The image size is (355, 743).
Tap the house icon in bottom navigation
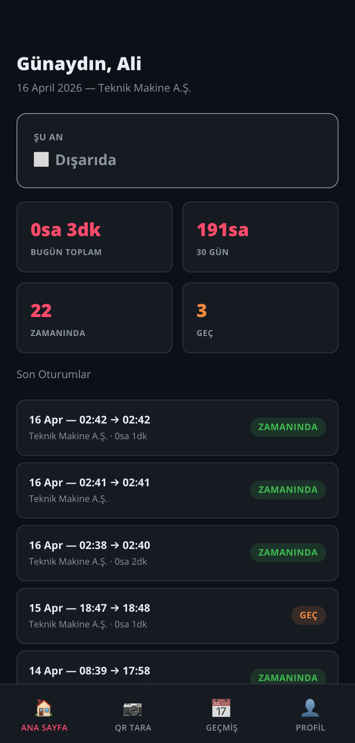(x=44, y=708)
